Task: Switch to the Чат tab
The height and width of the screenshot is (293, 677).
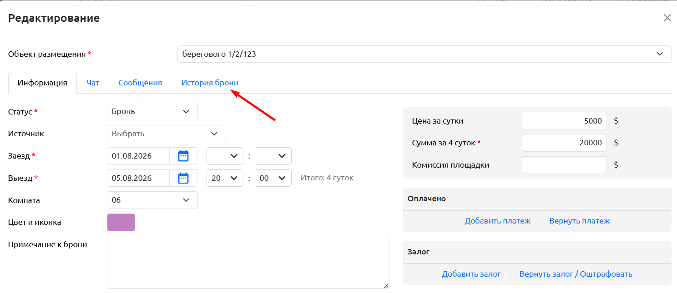Action: 93,83
